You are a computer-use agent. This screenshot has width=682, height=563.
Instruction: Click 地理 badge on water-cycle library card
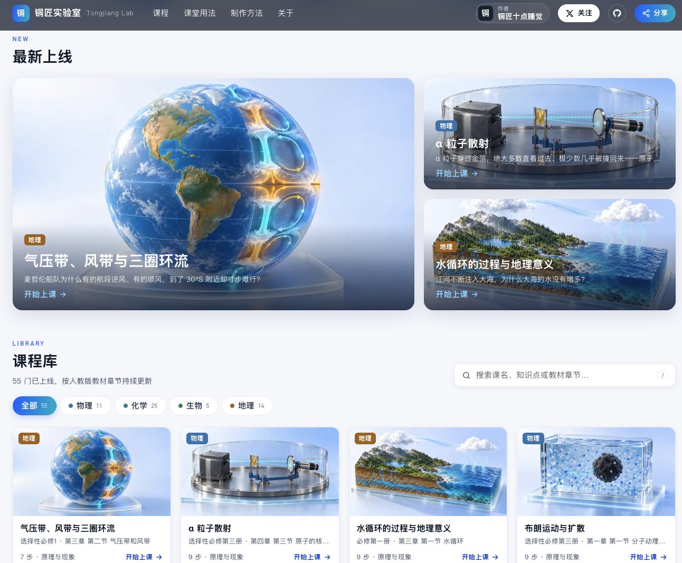(365, 438)
